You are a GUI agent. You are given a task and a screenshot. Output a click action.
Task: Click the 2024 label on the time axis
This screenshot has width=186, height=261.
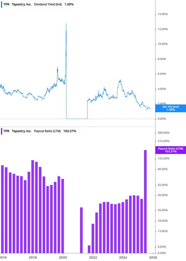tap(123, 257)
